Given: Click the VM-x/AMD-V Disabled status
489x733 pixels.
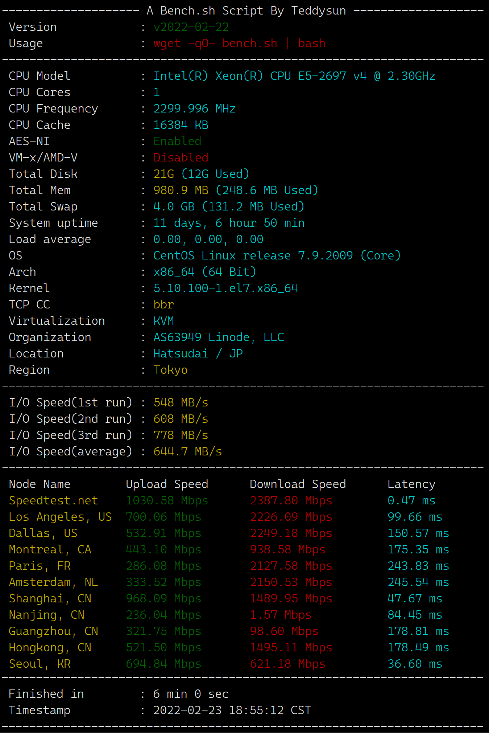Looking at the screenshot, I should click(x=181, y=157).
